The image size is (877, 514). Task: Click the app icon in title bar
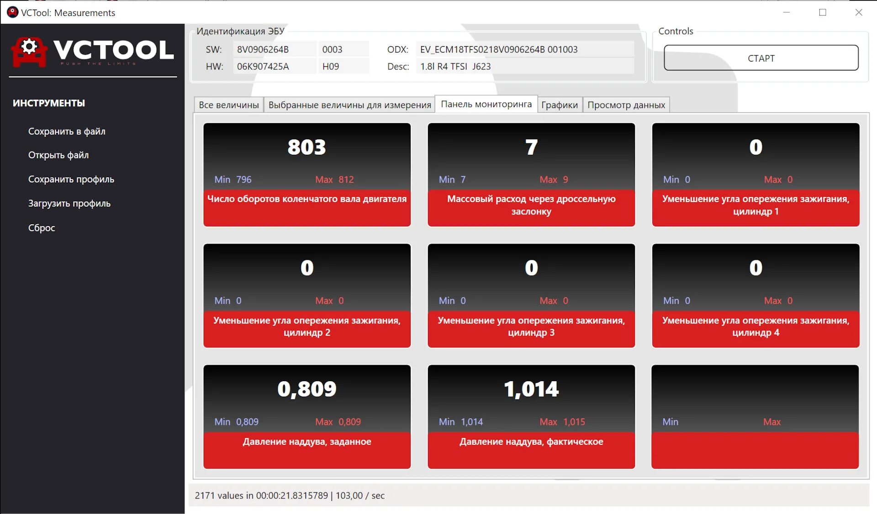click(12, 12)
